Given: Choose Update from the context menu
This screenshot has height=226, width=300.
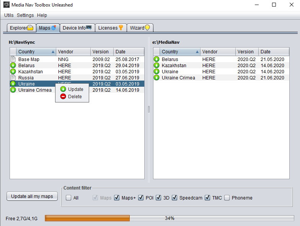Looking at the screenshot, I should pyautogui.click(x=72, y=89).
